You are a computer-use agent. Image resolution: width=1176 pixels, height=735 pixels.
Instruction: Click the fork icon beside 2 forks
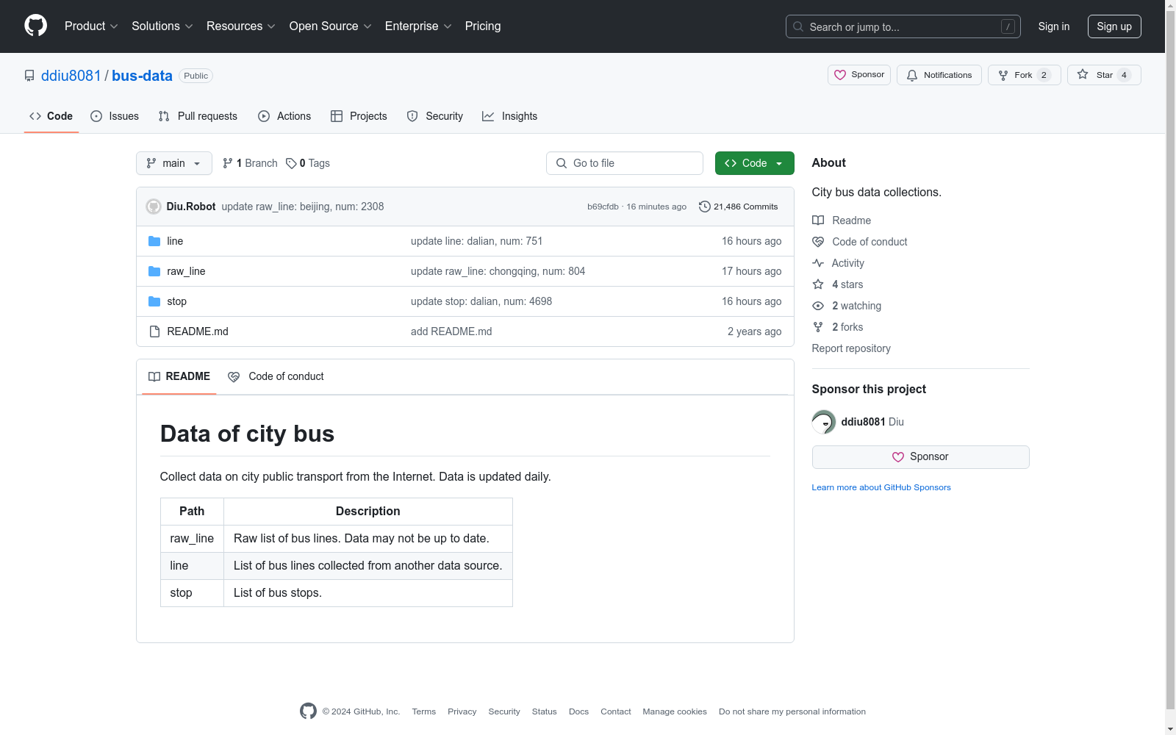(818, 327)
